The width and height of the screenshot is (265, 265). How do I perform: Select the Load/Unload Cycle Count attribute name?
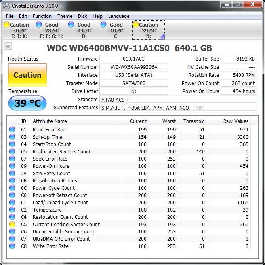(x=60, y=202)
